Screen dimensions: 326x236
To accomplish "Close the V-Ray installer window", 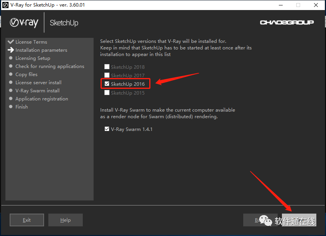I will coord(316,5).
